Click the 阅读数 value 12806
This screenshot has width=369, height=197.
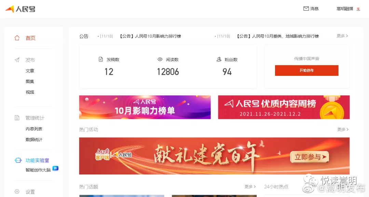coord(168,72)
